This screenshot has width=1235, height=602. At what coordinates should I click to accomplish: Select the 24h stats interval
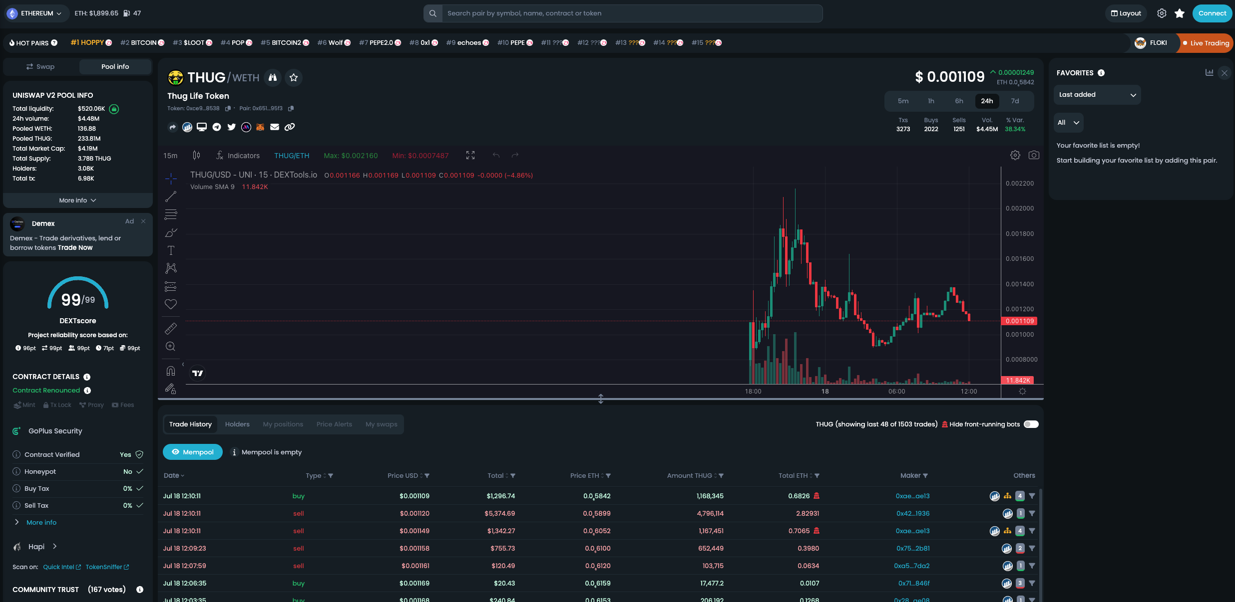(987, 101)
